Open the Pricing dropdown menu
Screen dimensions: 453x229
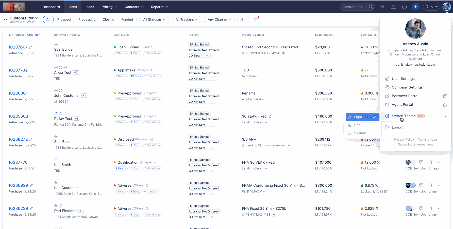[109, 7]
